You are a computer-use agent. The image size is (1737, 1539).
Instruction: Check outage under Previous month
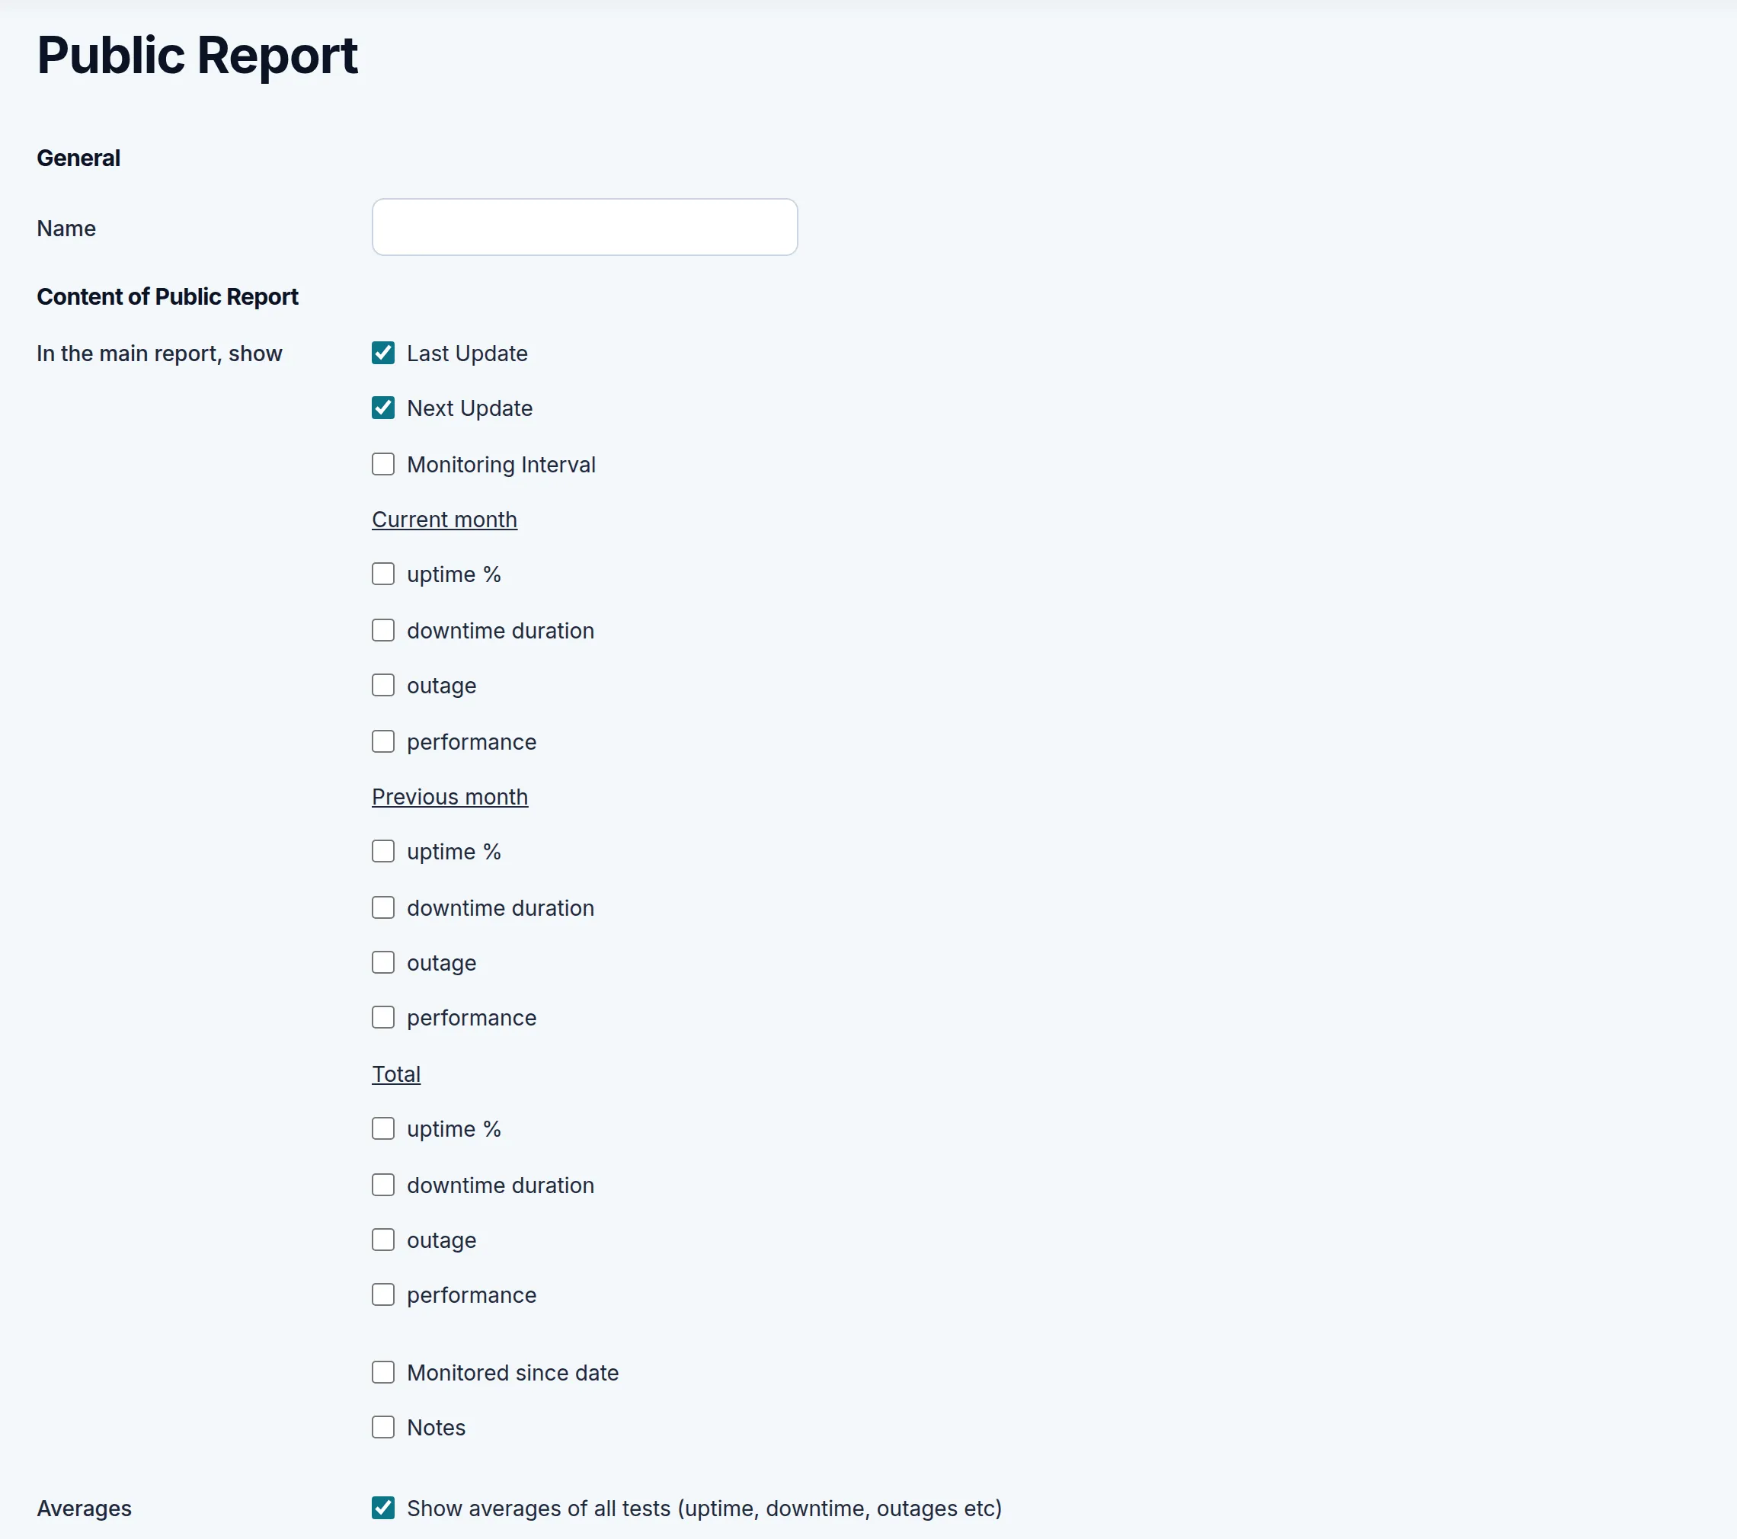pos(383,963)
